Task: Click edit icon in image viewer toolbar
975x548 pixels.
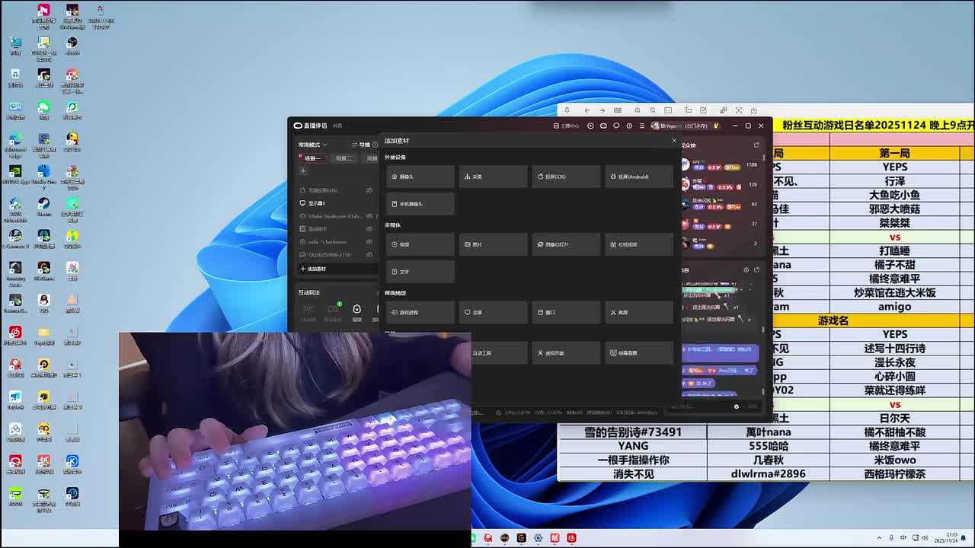Action: pyautogui.click(x=705, y=110)
